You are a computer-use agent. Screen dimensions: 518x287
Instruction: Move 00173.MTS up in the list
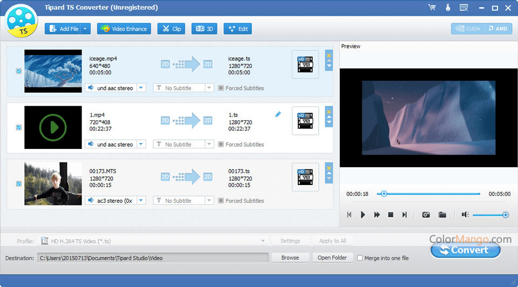click(x=329, y=173)
